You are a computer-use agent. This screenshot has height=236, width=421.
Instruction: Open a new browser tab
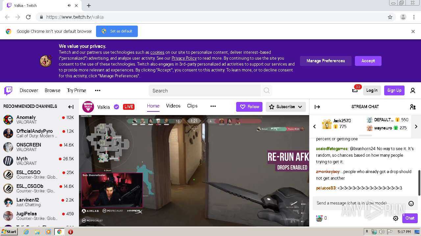coord(89,6)
